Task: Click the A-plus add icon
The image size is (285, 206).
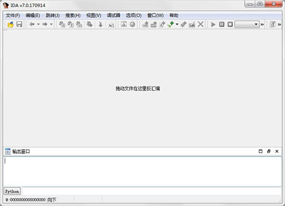Action: coord(162,24)
